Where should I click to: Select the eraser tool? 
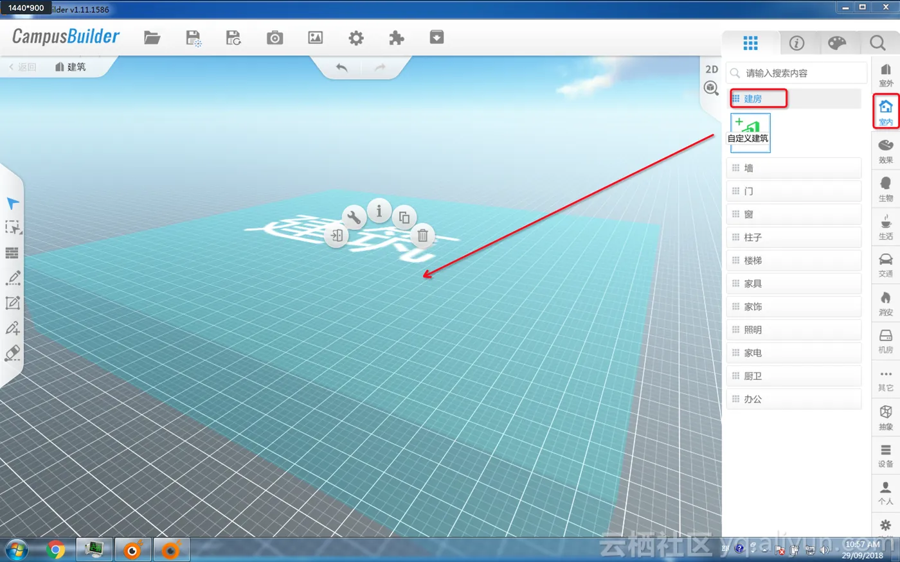pos(13,353)
